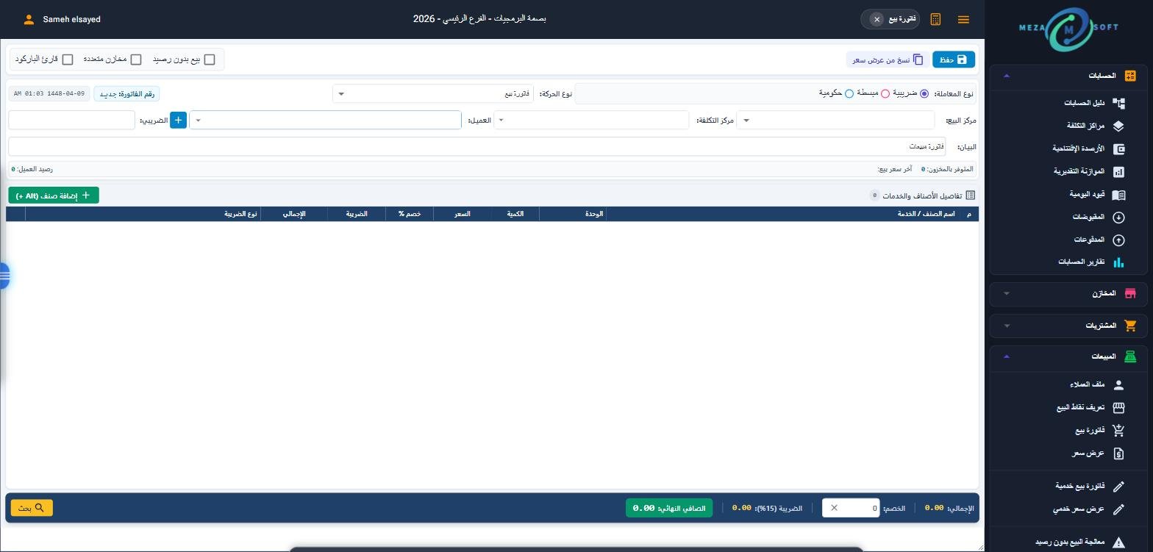Click رقم الفاتورة: جديد badge

pyautogui.click(x=126, y=94)
